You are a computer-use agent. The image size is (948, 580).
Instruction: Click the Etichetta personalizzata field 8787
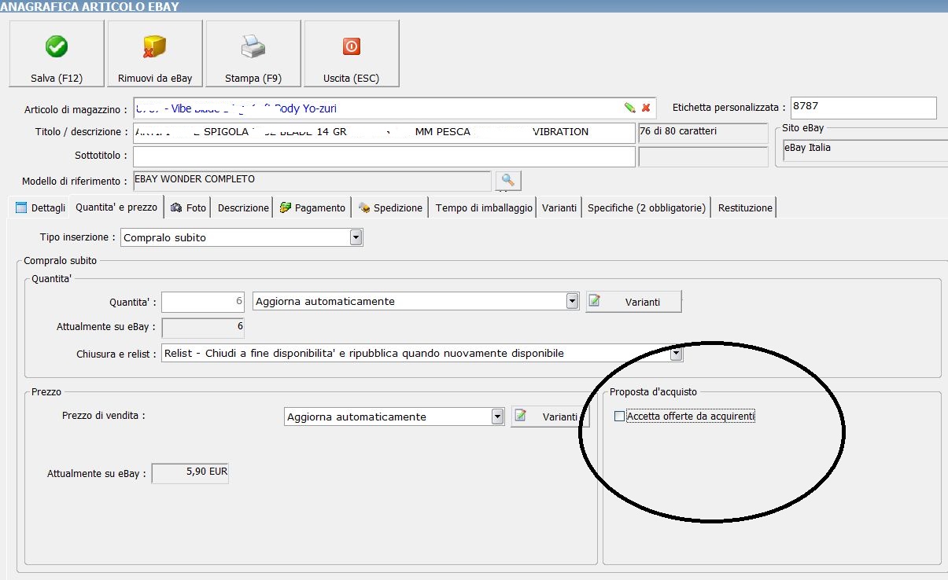tap(863, 108)
